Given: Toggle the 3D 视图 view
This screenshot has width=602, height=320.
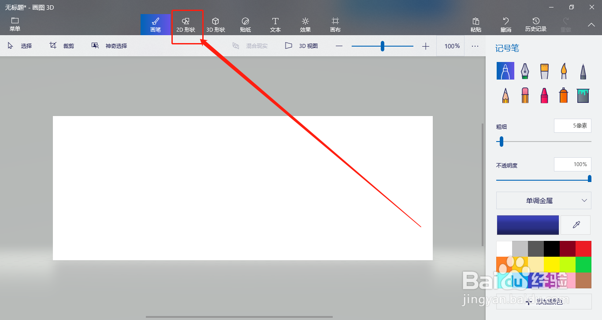Looking at the screenshot, I should 301,46.
